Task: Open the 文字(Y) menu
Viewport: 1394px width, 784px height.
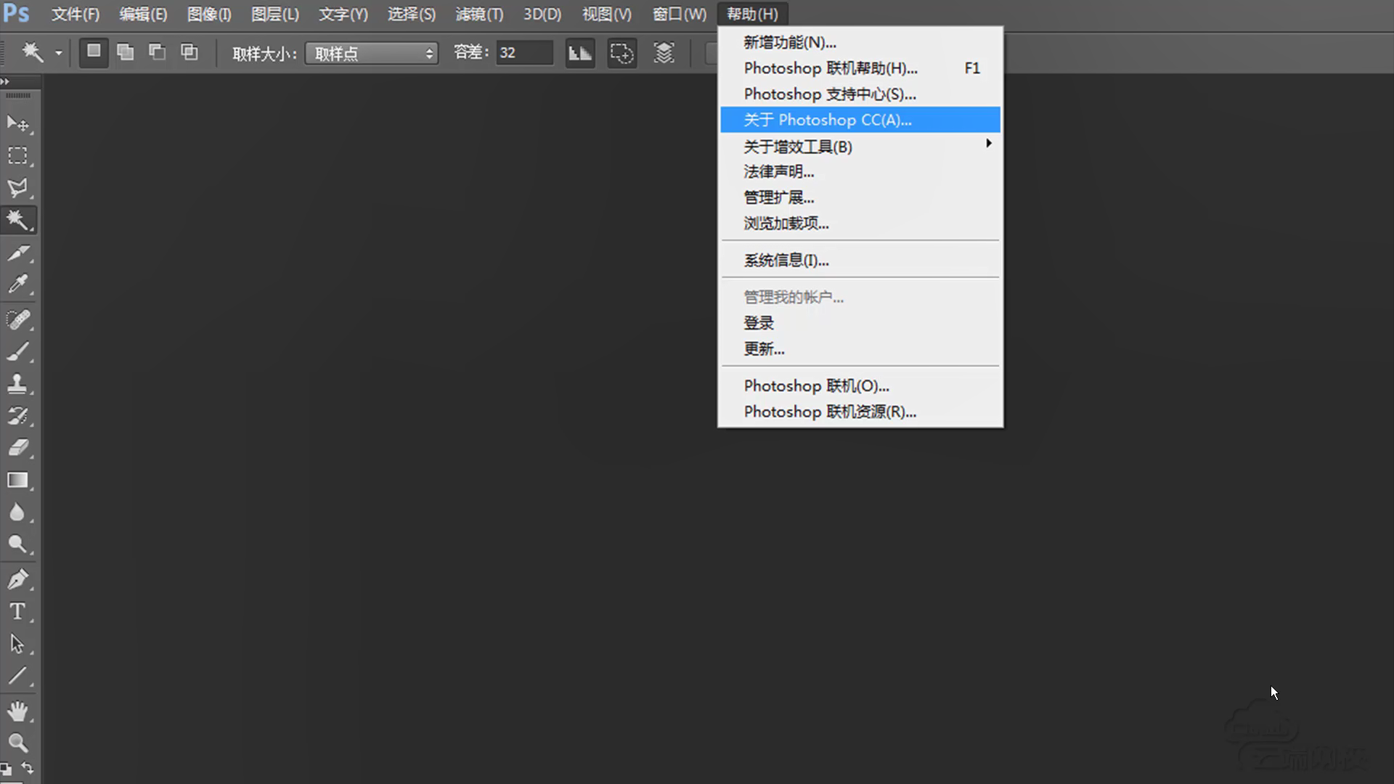Action: tap(343, 14)
